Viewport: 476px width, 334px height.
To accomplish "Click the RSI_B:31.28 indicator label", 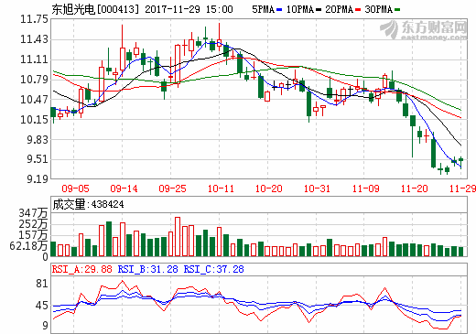I will coord(148,269).
